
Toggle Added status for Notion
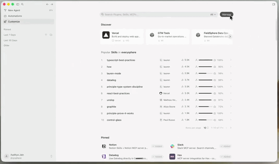(157, 146)
